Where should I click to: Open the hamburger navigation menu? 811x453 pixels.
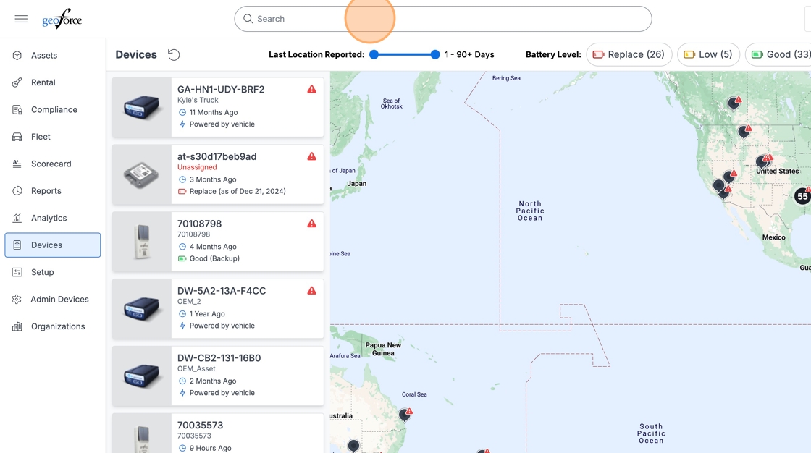[x=21, y=19]
